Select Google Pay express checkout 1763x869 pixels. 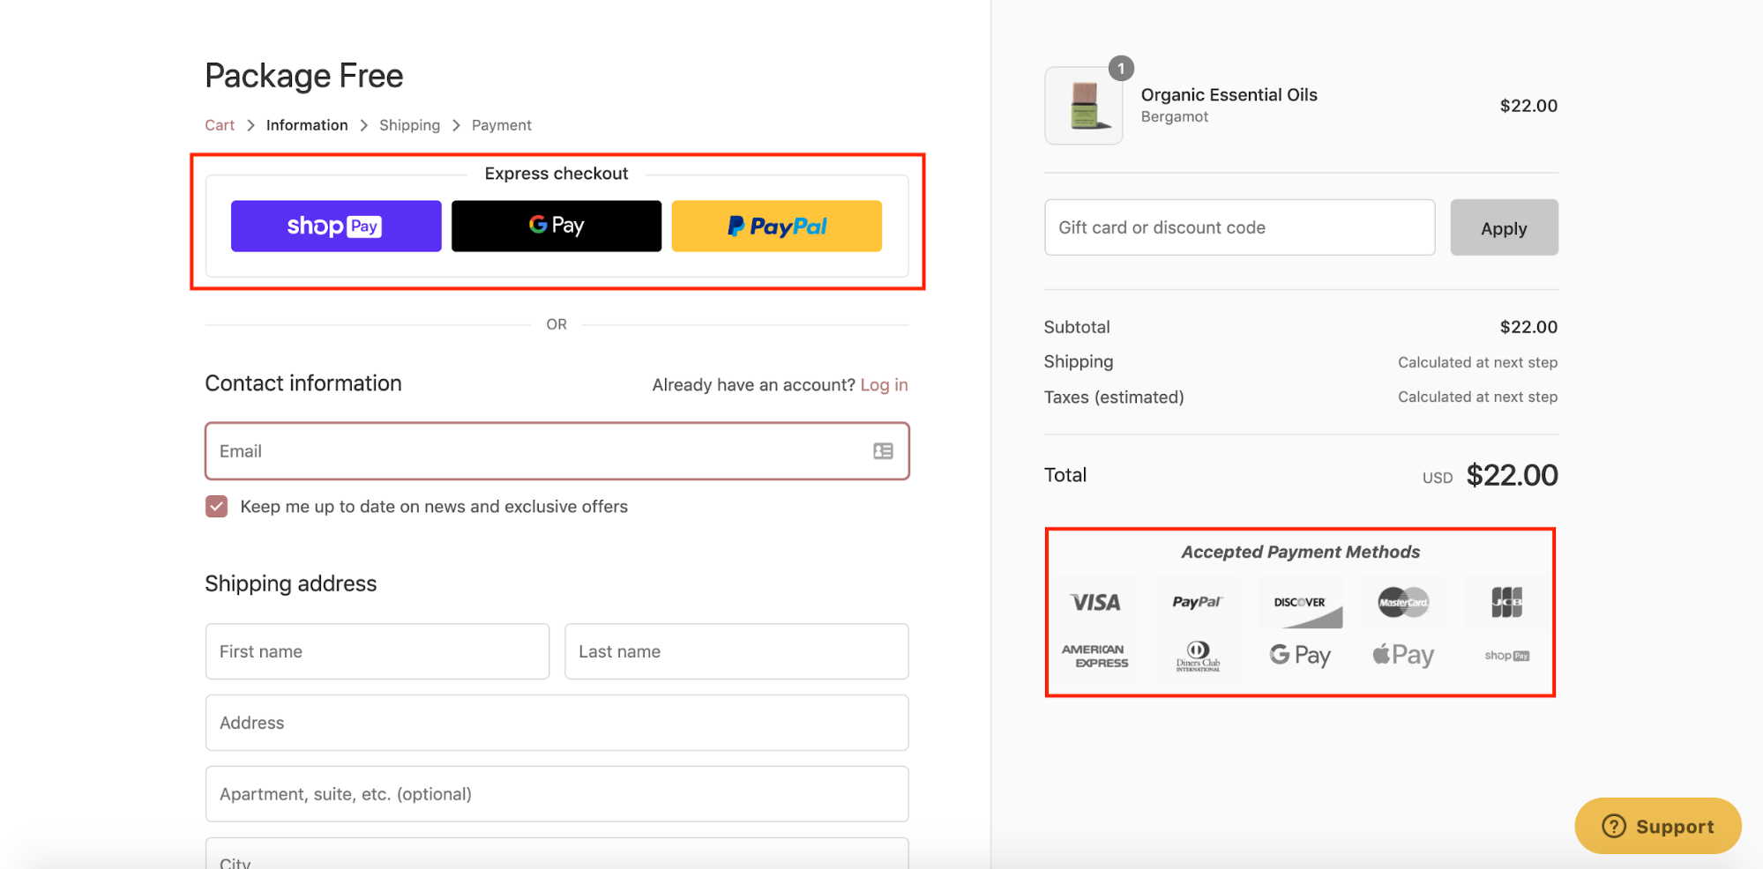(x=556, y=226)
